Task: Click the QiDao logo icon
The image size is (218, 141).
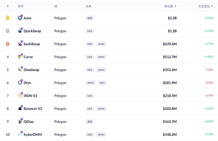Action: point(20,121)
